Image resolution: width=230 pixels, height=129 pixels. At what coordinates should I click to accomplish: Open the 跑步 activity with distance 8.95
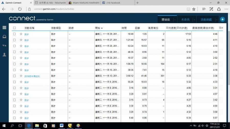tap(26, 52)
